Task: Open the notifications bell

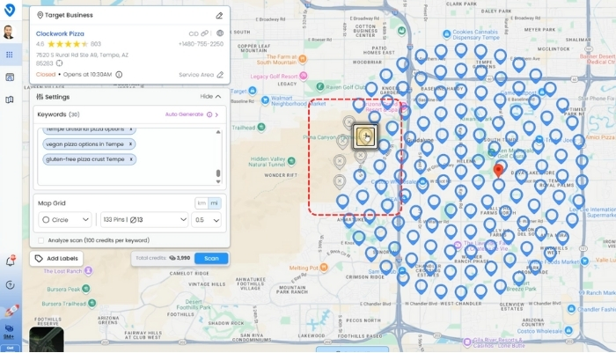Action: click(11, 261)
